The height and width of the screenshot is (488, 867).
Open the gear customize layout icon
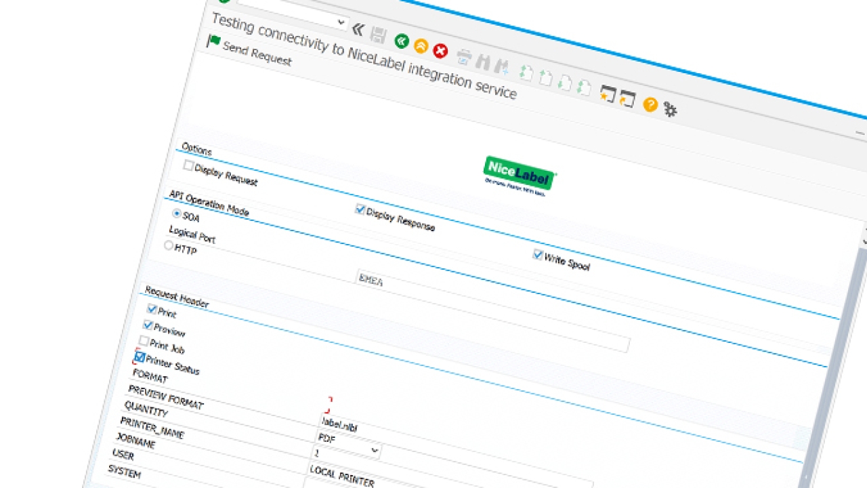[x=670, y=109]
